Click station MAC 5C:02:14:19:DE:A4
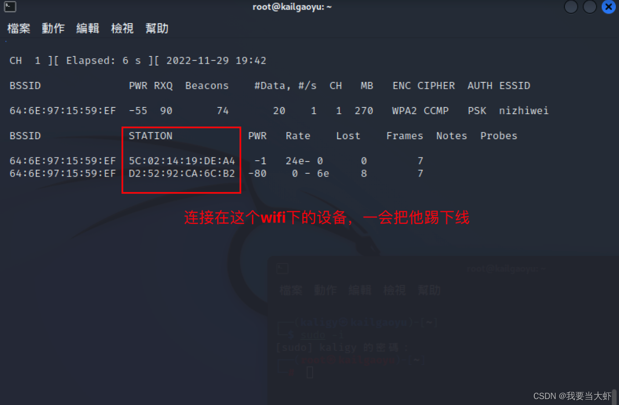This screenshot has height=405, width=619. pos(182,161)
